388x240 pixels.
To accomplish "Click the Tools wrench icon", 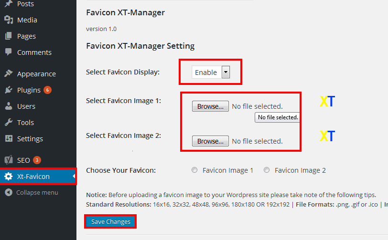I will click(x=8, y=123).
